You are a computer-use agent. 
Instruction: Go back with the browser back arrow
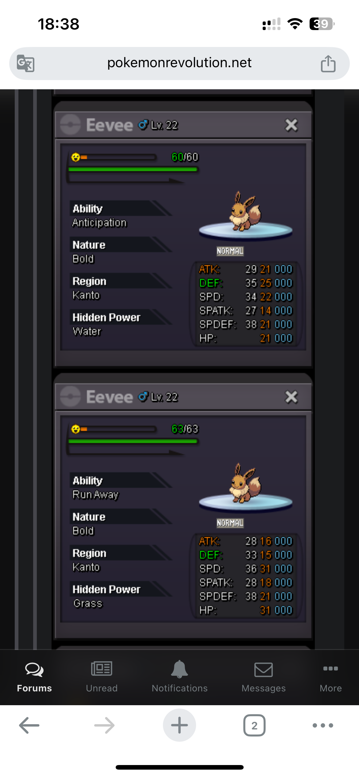(x=29, y=725)
